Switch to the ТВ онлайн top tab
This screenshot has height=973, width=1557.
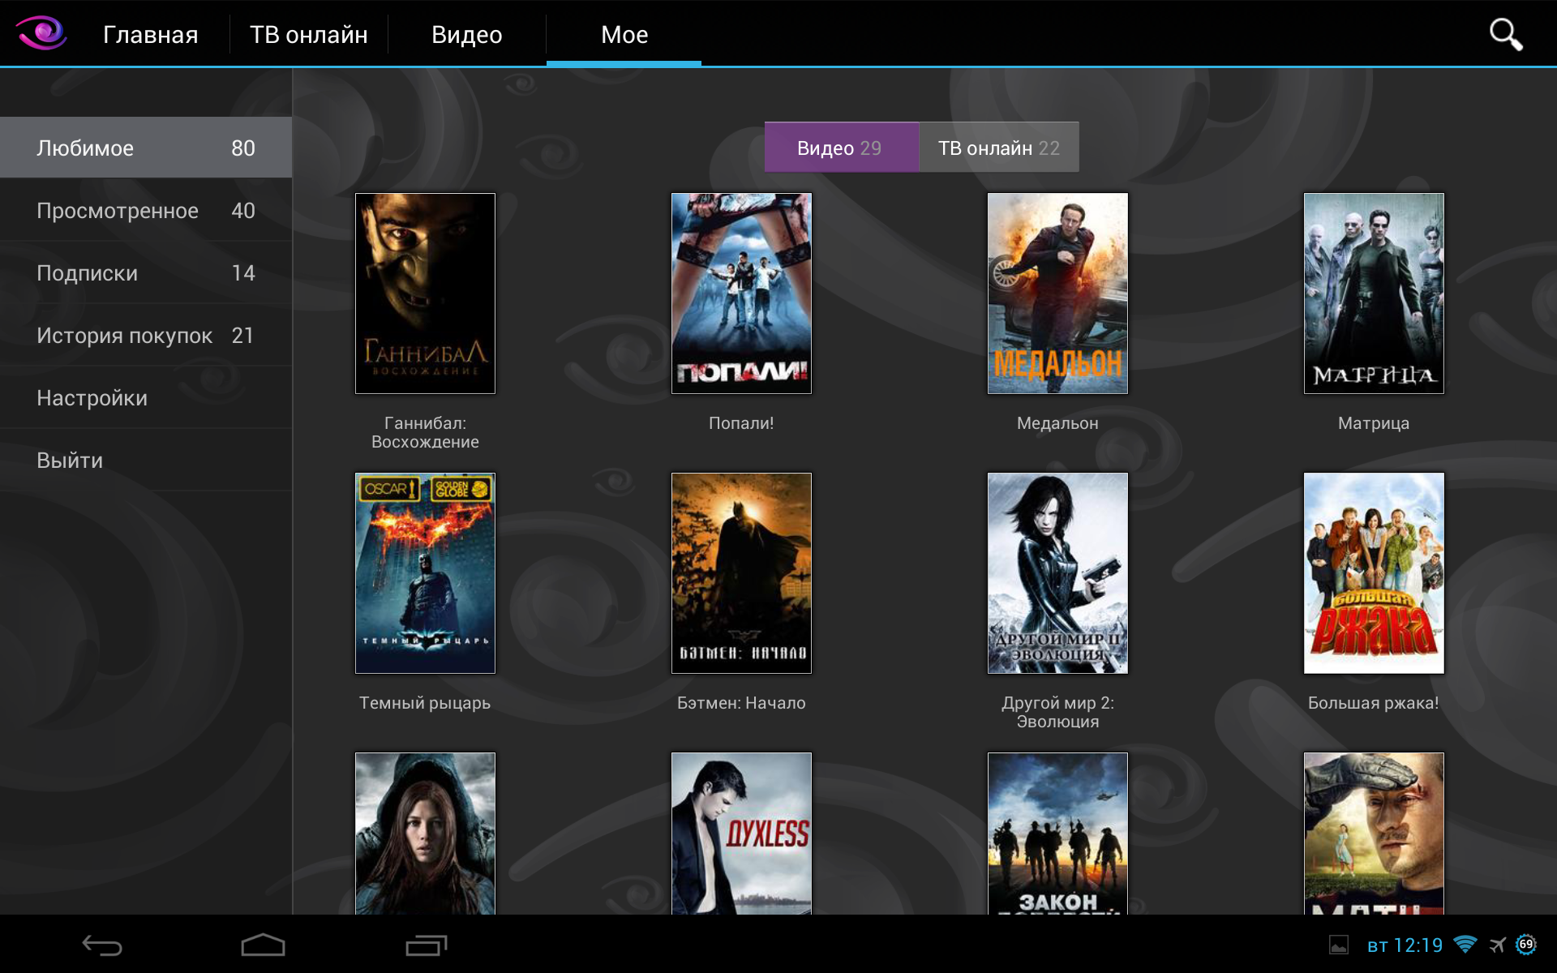pos(309,34)
